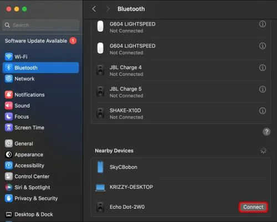Select the KRIZZY-DESKTOP nearby device
The width and height of the screenshot is (277, 222).
click(x=181, y=187)
